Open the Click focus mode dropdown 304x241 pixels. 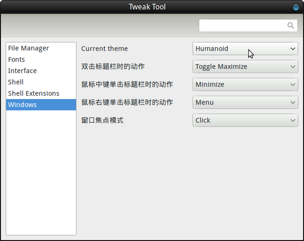point(245,120)
